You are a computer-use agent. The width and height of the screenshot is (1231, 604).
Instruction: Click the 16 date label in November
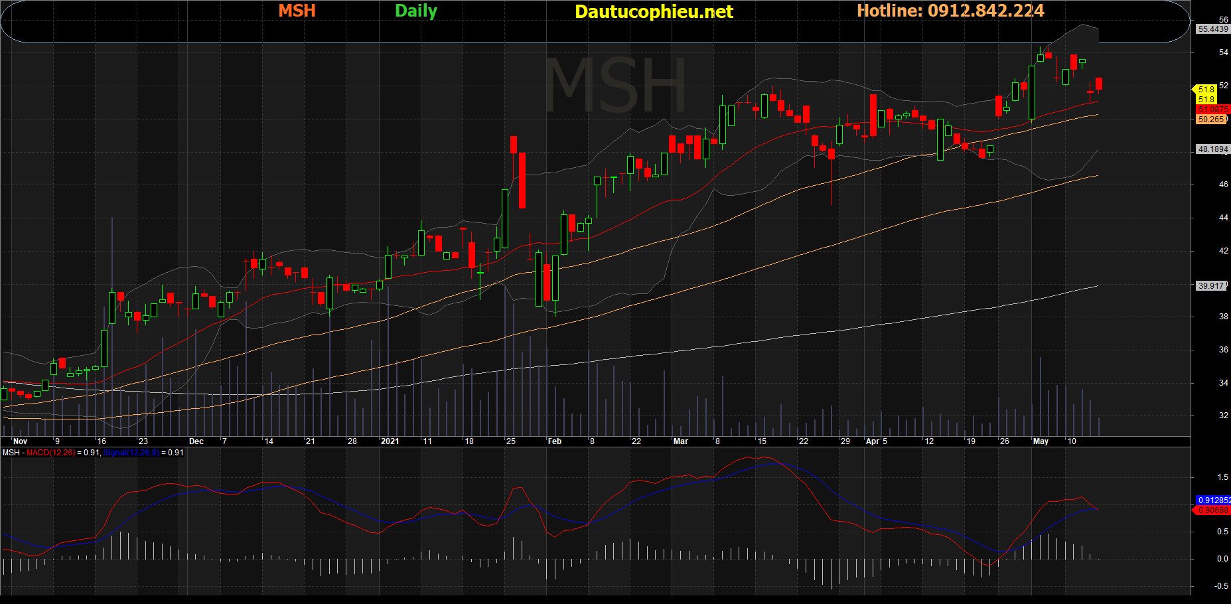click(102, 441)
